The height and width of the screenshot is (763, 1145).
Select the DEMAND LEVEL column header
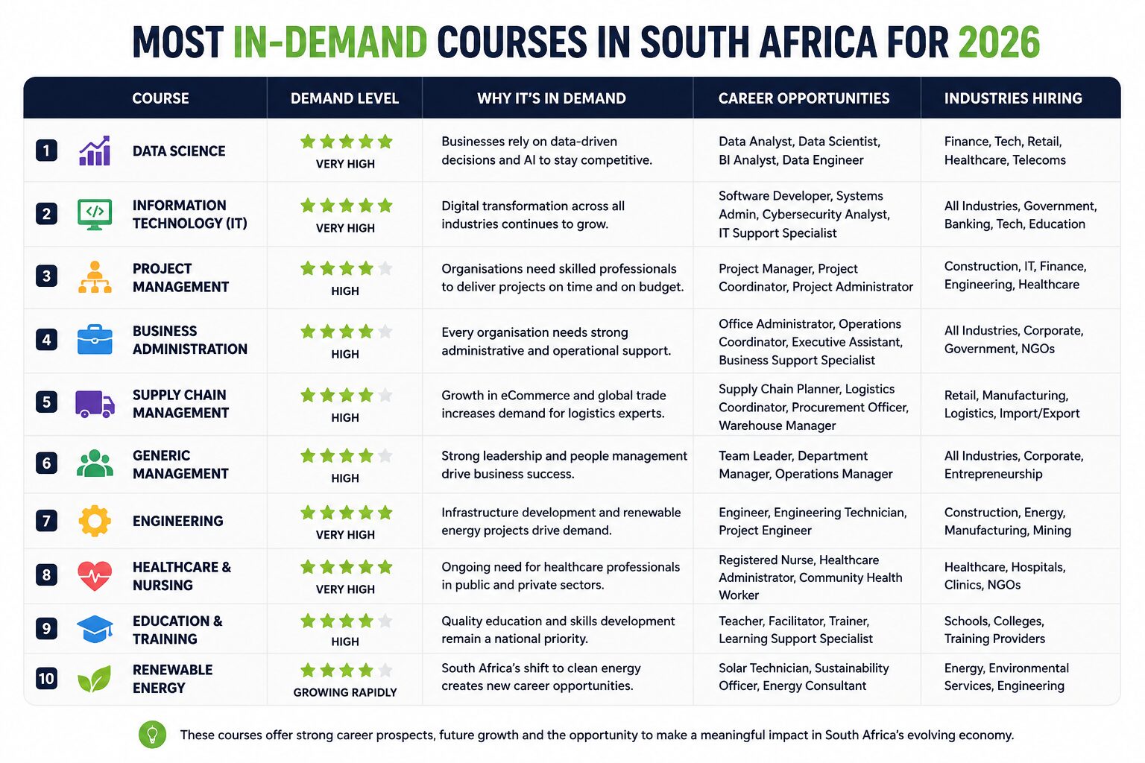(x=344, y=98)
